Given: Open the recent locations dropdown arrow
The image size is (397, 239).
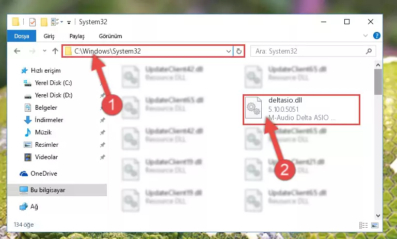Looking at the screenshot, I should coord(44,51).
